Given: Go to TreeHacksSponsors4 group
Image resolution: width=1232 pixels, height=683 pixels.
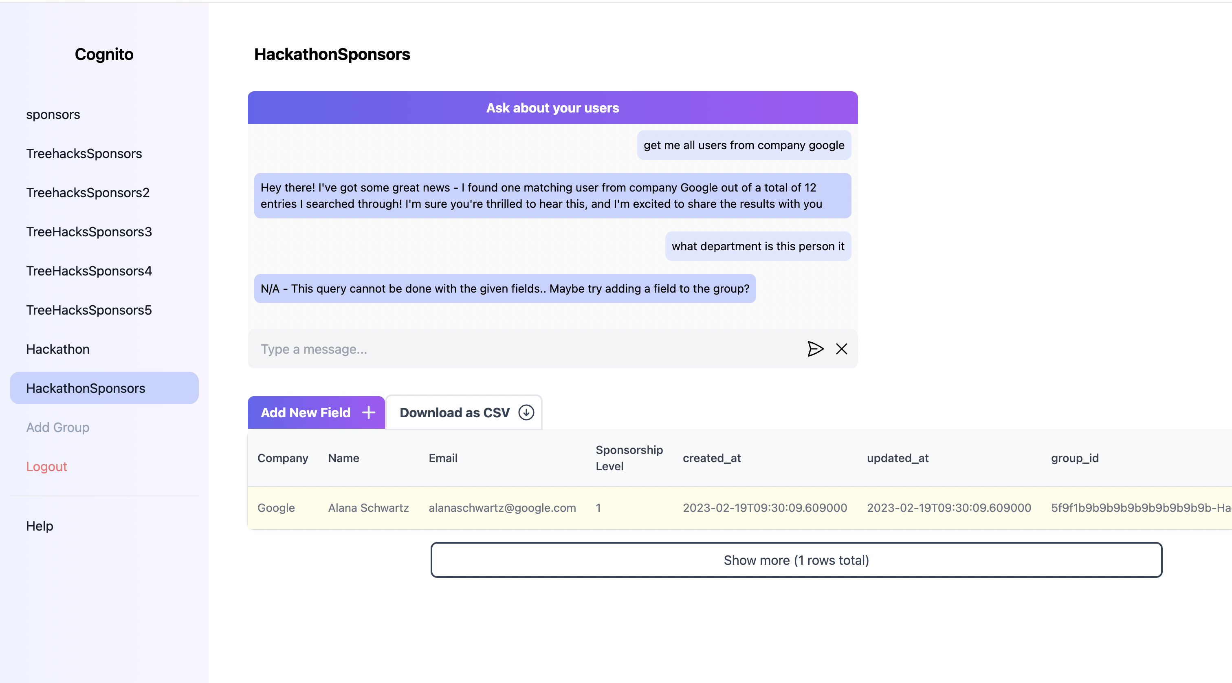Looking at the screenshot, I should pyautogui.click(x=89, y=271).
